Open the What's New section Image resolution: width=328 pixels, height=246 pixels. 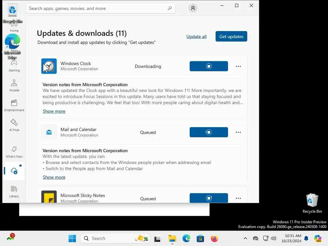pyautogui.click(x=14, y=152)
